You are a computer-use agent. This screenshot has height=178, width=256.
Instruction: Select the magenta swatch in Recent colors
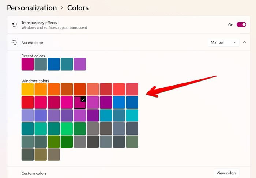coord(27,64)
